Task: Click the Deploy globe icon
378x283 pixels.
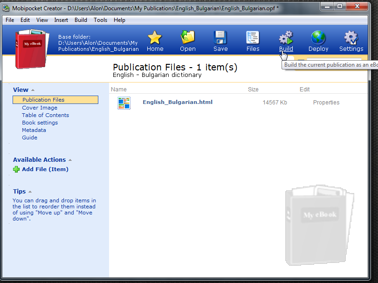Action: [318, 38]
